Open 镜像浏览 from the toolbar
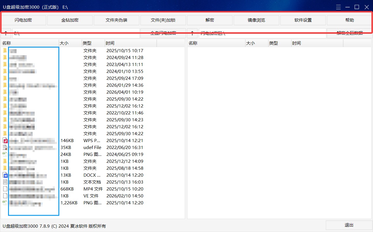Image resolution: width=373 pixels, height=232 pixels. 256,20
